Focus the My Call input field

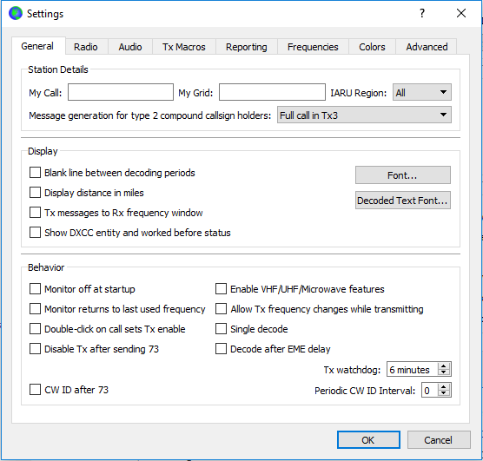tap(121, 92)
